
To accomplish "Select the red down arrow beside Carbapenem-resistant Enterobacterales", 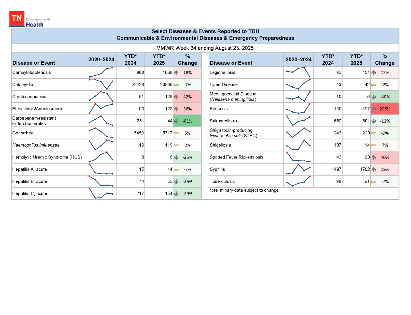I will 176,121.
